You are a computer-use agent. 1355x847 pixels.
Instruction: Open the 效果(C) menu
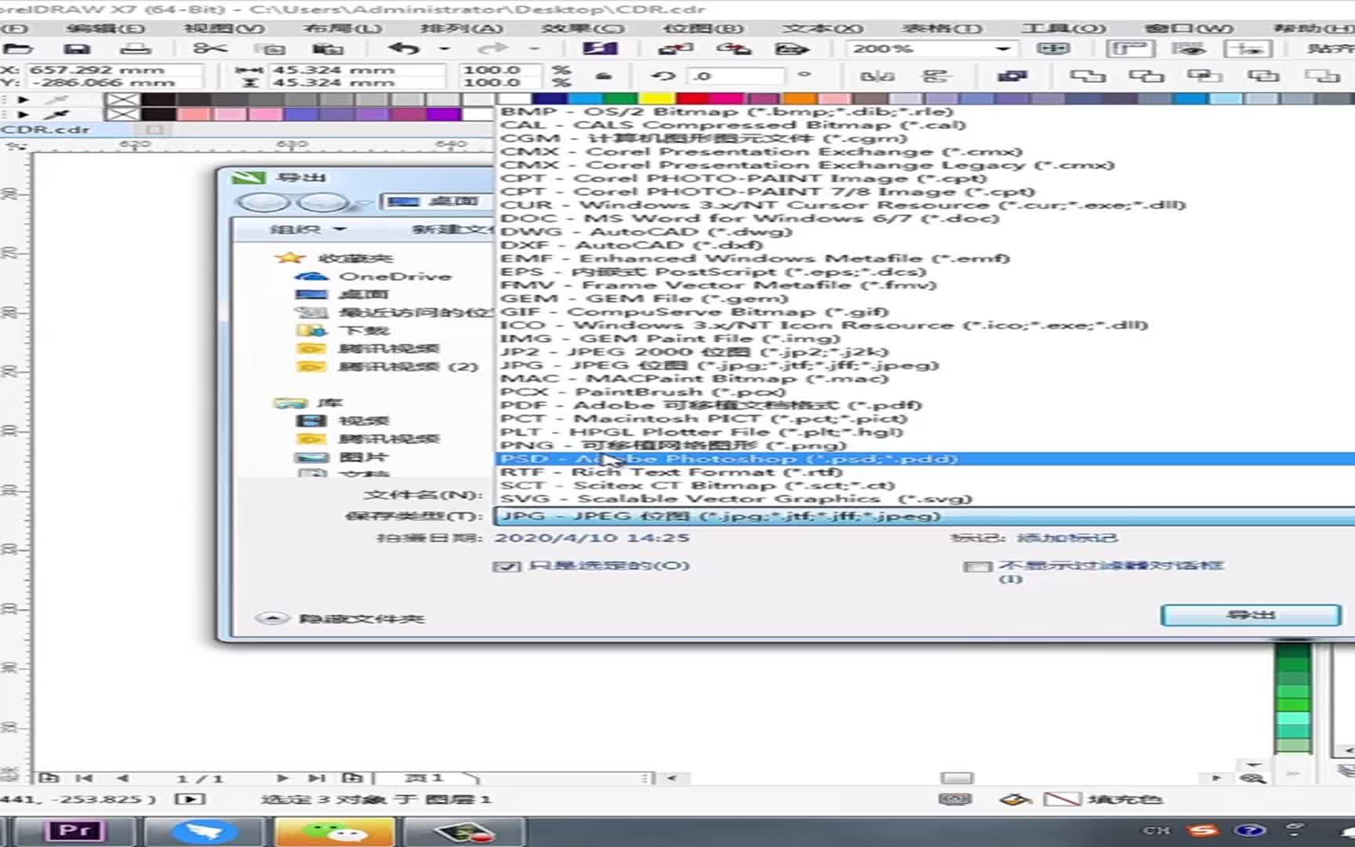[x=583, y=28]
